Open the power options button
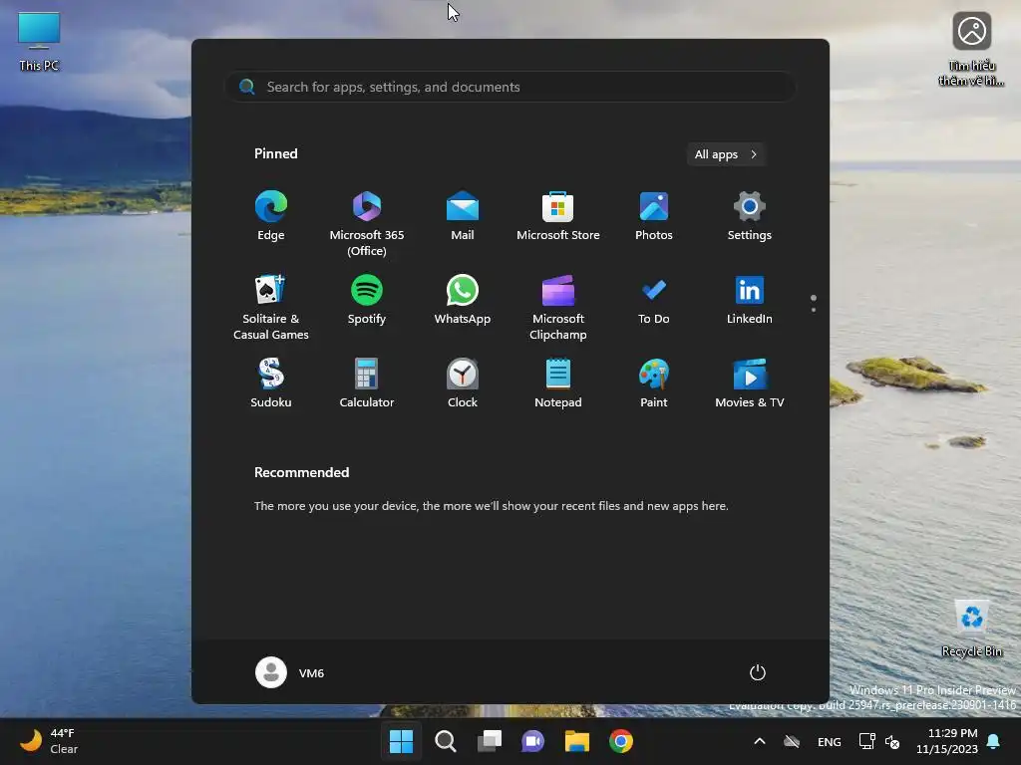The image size is (1021, 765). click(x=758, y=672)
